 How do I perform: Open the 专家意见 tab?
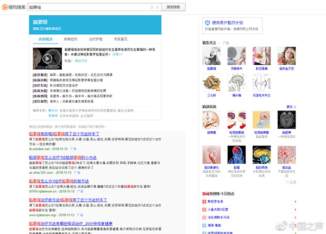[121, 39]
